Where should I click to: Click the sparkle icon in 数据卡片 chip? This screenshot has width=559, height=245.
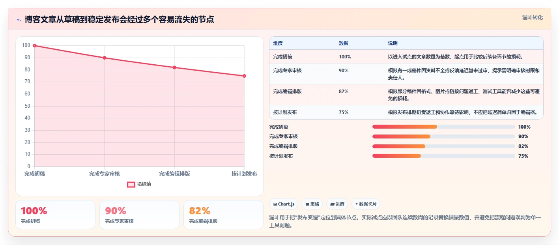[357, 204]
